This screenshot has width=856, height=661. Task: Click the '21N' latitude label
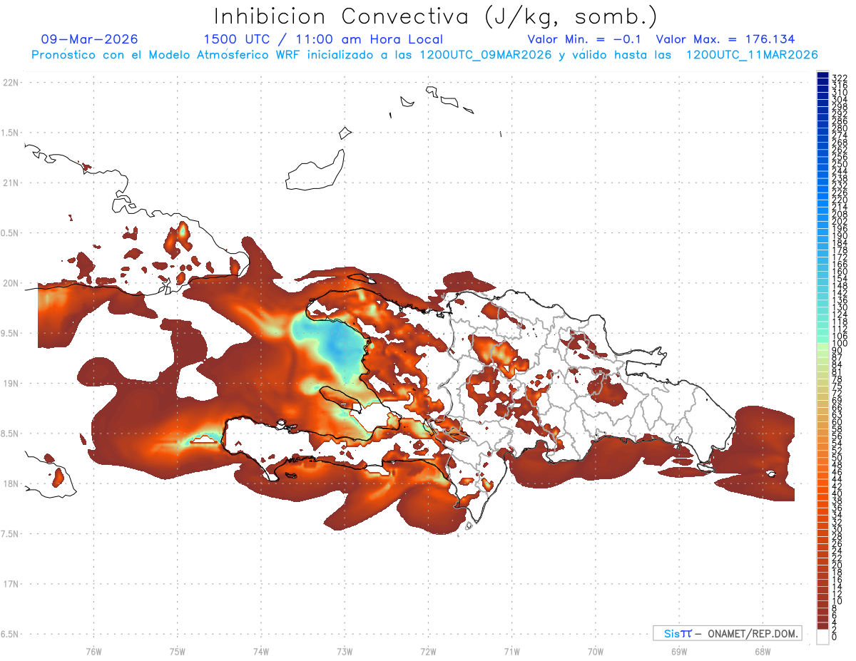click(x=11, y=183)
